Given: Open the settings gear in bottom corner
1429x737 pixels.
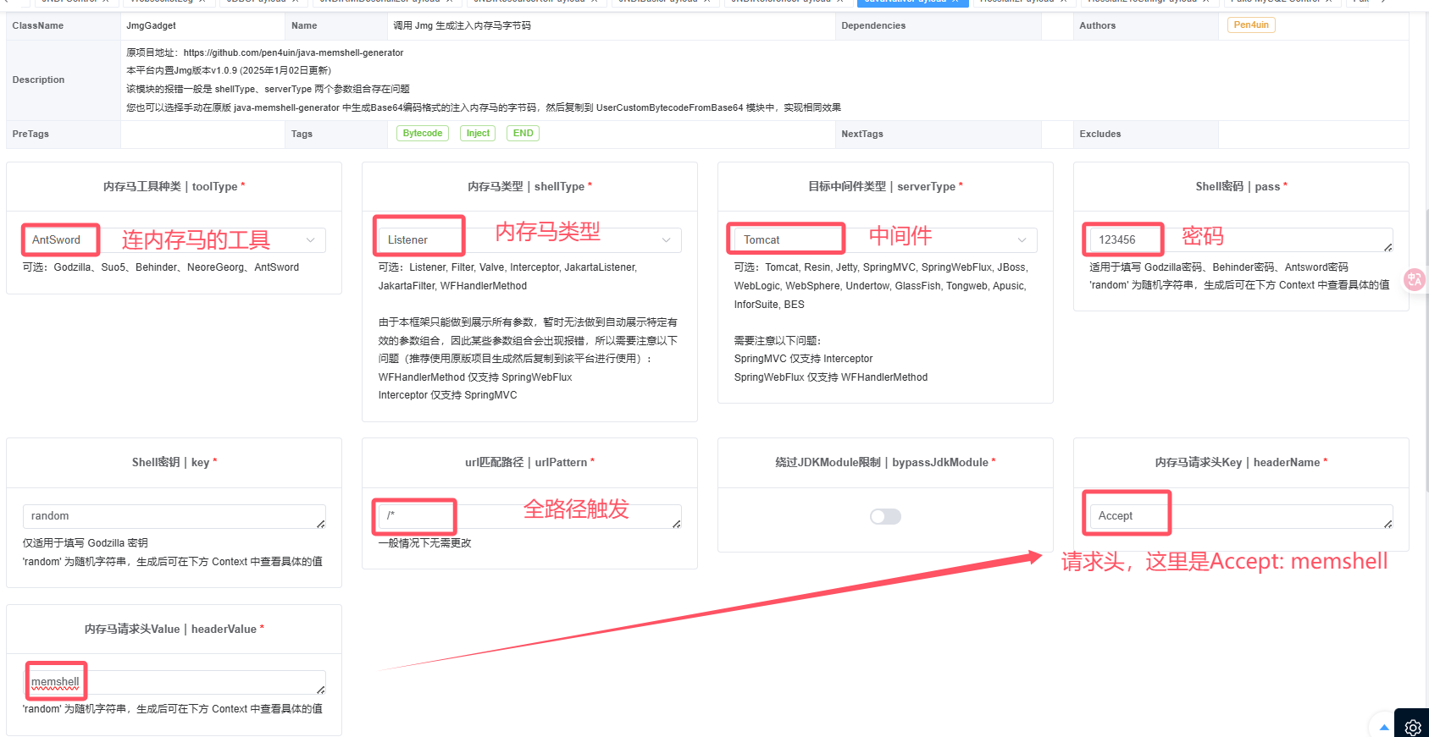Looking at the screenshot, I should [x=1412, y=727].
